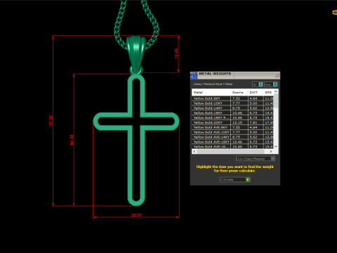
Task: Select the Yellow Gold:18KY R... row
Action: [232, 117]
